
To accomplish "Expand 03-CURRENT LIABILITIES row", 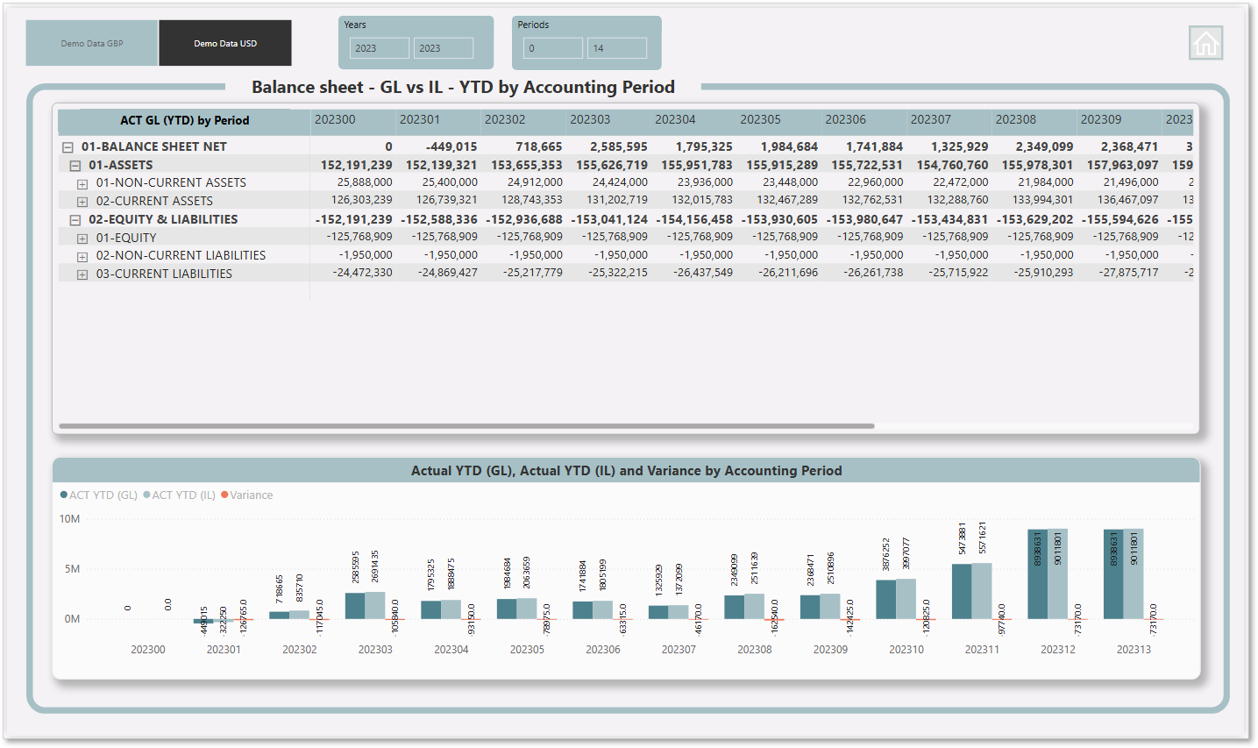I will [x=82, y=274].
